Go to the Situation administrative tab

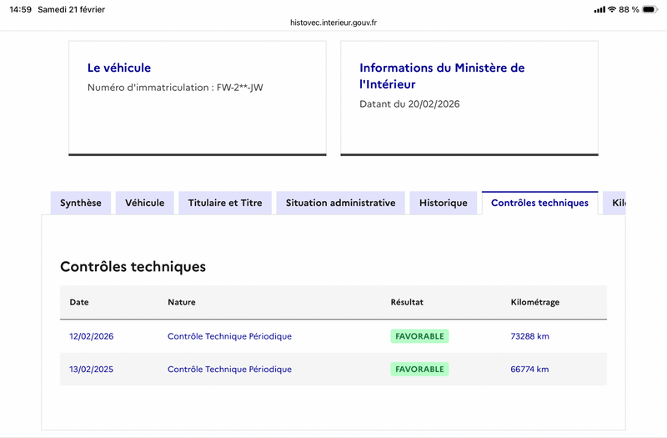click(x=340, y=203)
